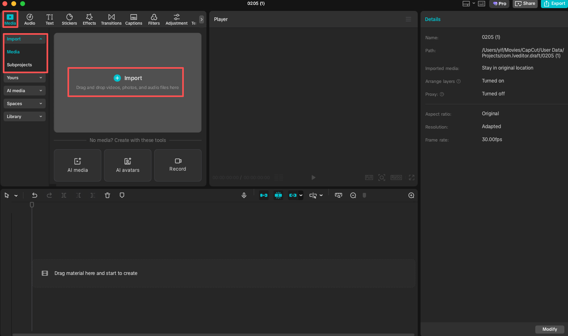Open the Effects tab
The width and height of the screenshot is (568, 336).
click(x=89, y=19)
